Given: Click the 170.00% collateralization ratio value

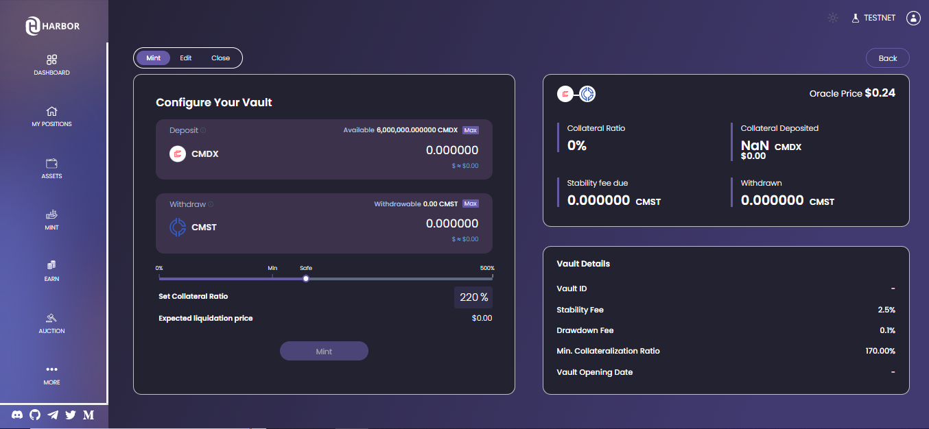Looking at the screenshot, I should pyautogui.click(x=880, y=351).
